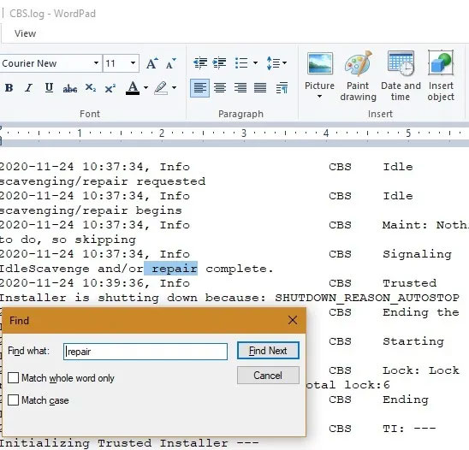Click the ruler at the 3 mark
469x450 pixels.
pyautogui.click(x=244, y=133)
